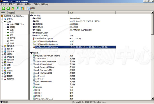Click the vertical scrollbar down arrow
The width and height of the screenshot is (154, 104).
click(152, 98)
